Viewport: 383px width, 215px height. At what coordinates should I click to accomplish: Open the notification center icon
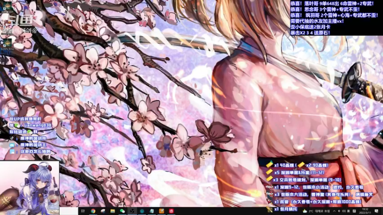(376, 211)
